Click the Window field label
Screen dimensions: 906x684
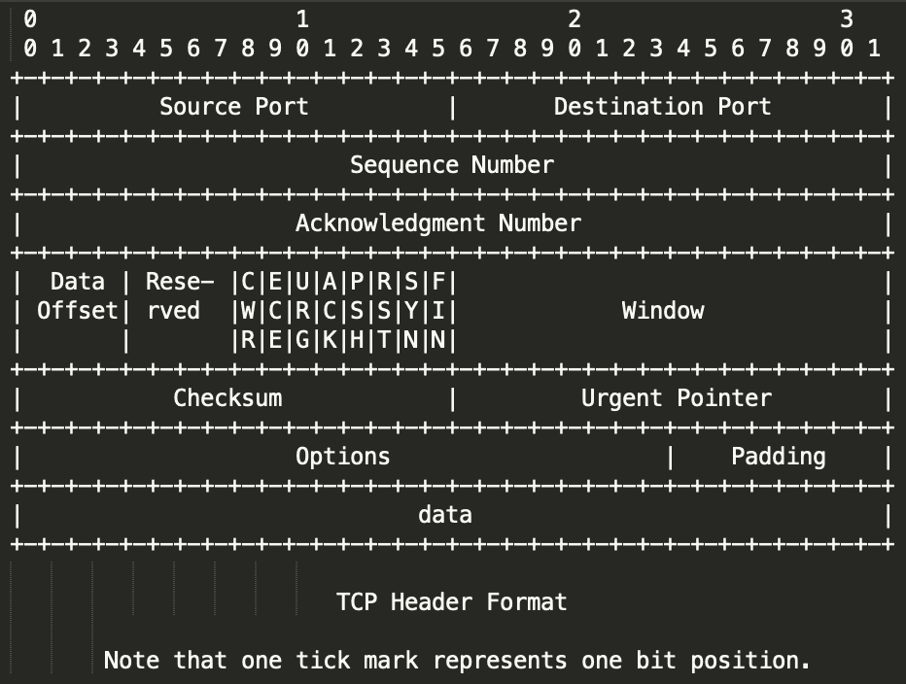(662, 311)
